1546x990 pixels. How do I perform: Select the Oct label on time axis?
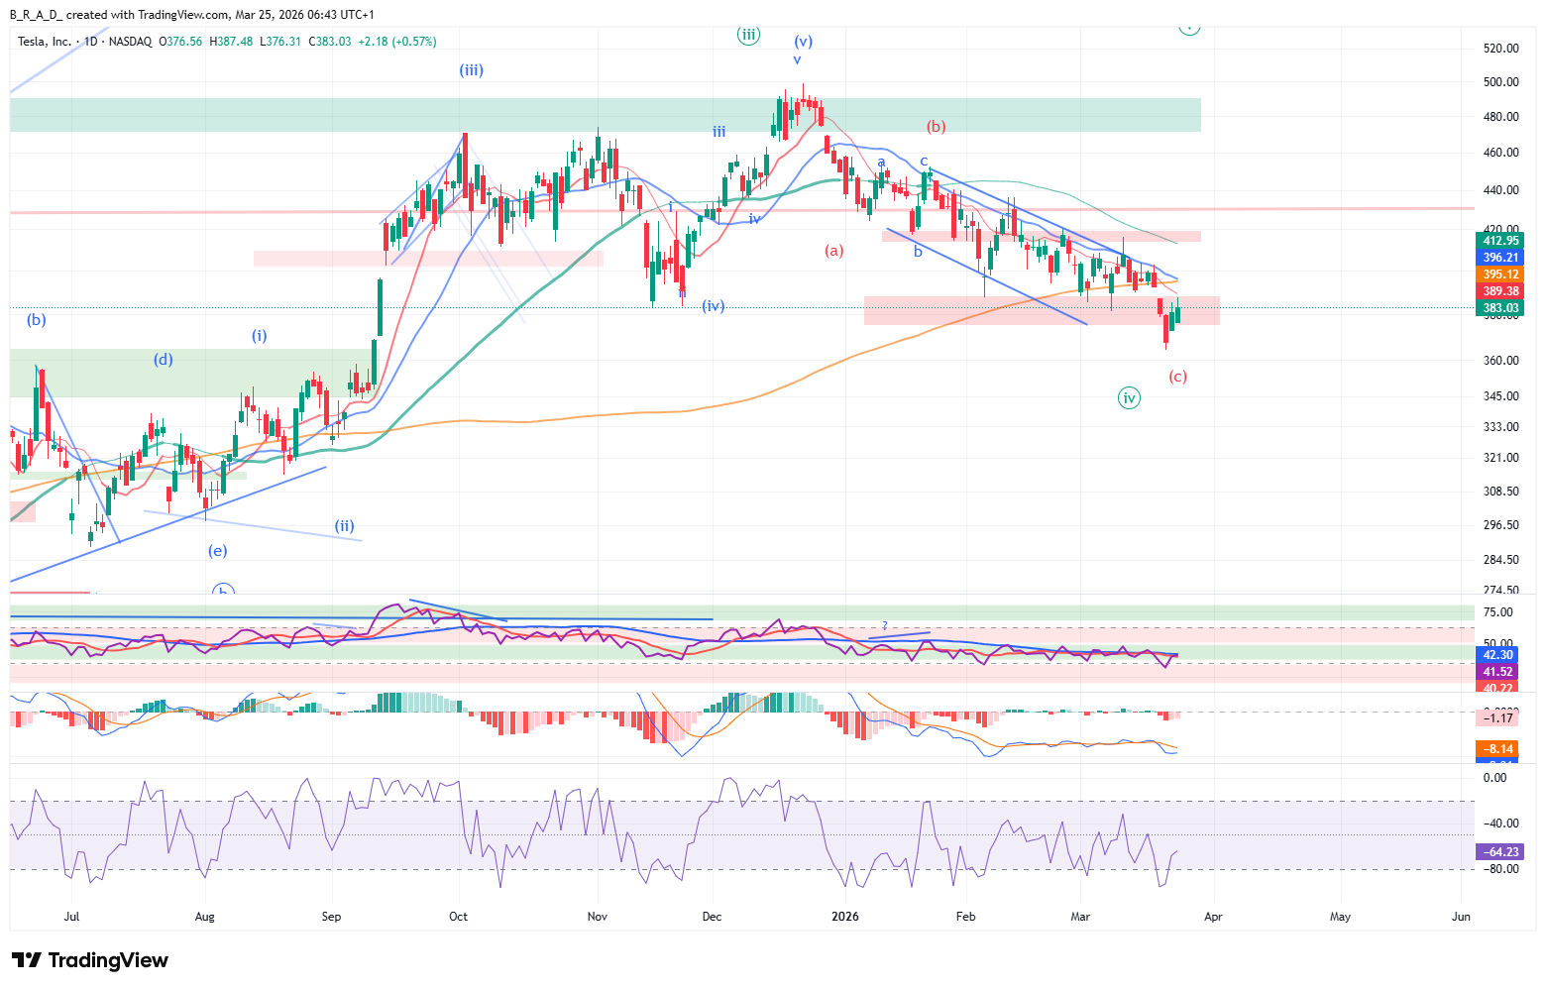[458, 917]
